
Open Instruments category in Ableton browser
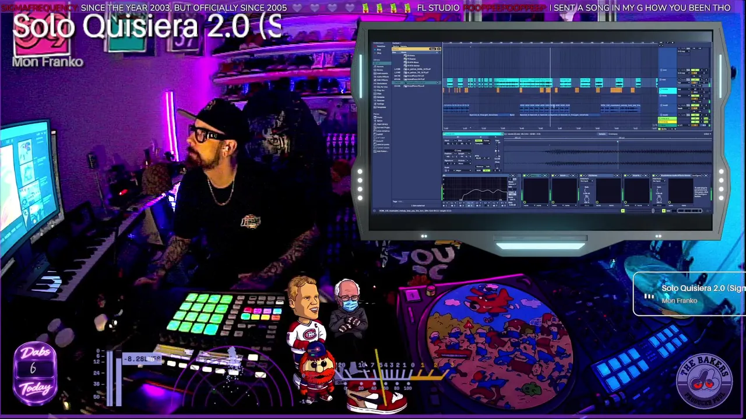point(381,73)
